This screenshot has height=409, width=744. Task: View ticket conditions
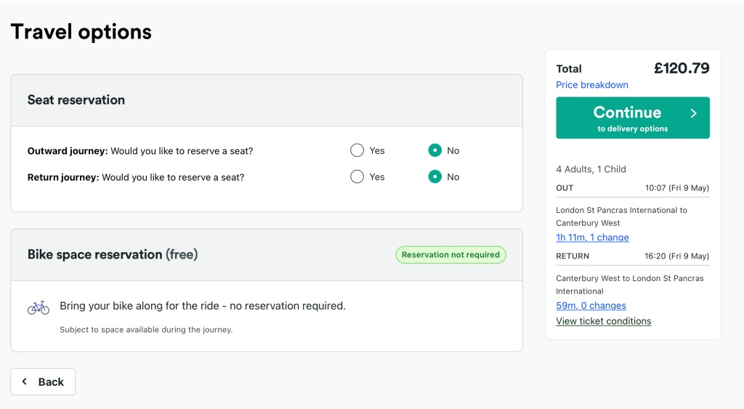[604, 321]
